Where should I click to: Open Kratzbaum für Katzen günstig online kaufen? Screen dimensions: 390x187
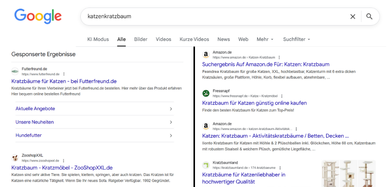254,103
